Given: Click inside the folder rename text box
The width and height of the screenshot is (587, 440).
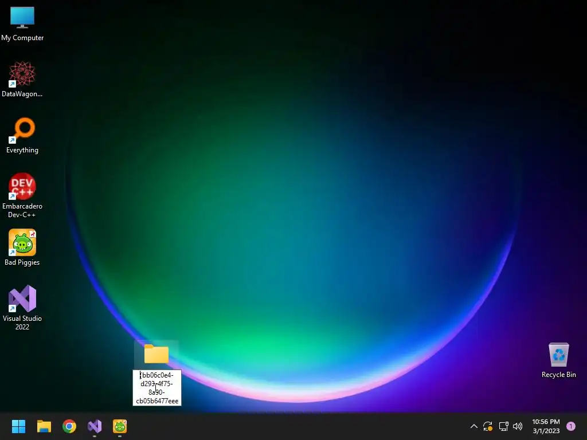Looking at the screenshot, I should point(157,388).
